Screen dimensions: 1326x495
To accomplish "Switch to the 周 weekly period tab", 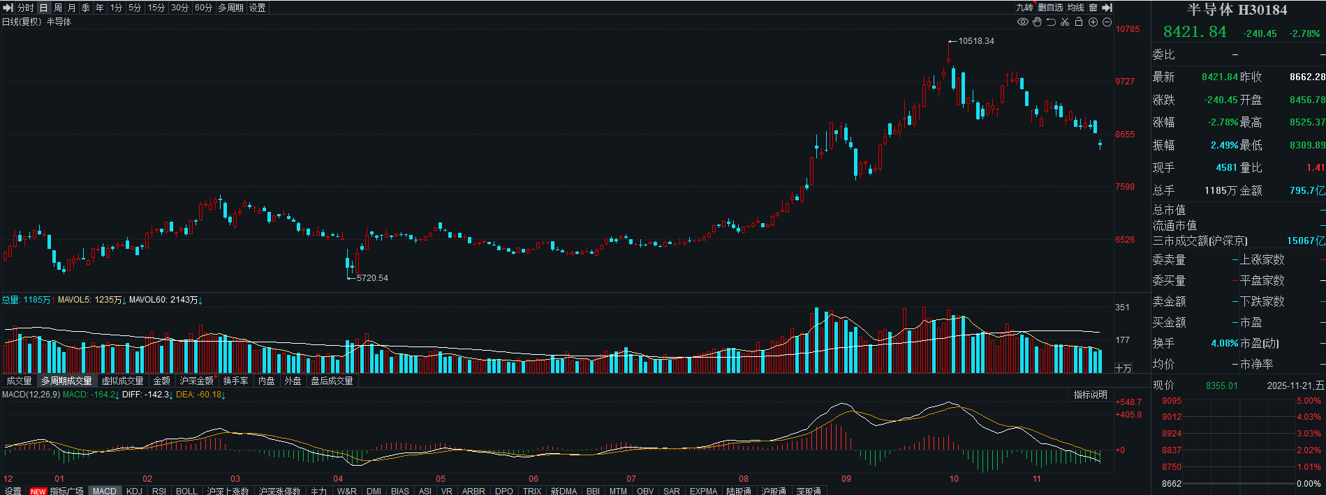I will [x=58, y=8].
